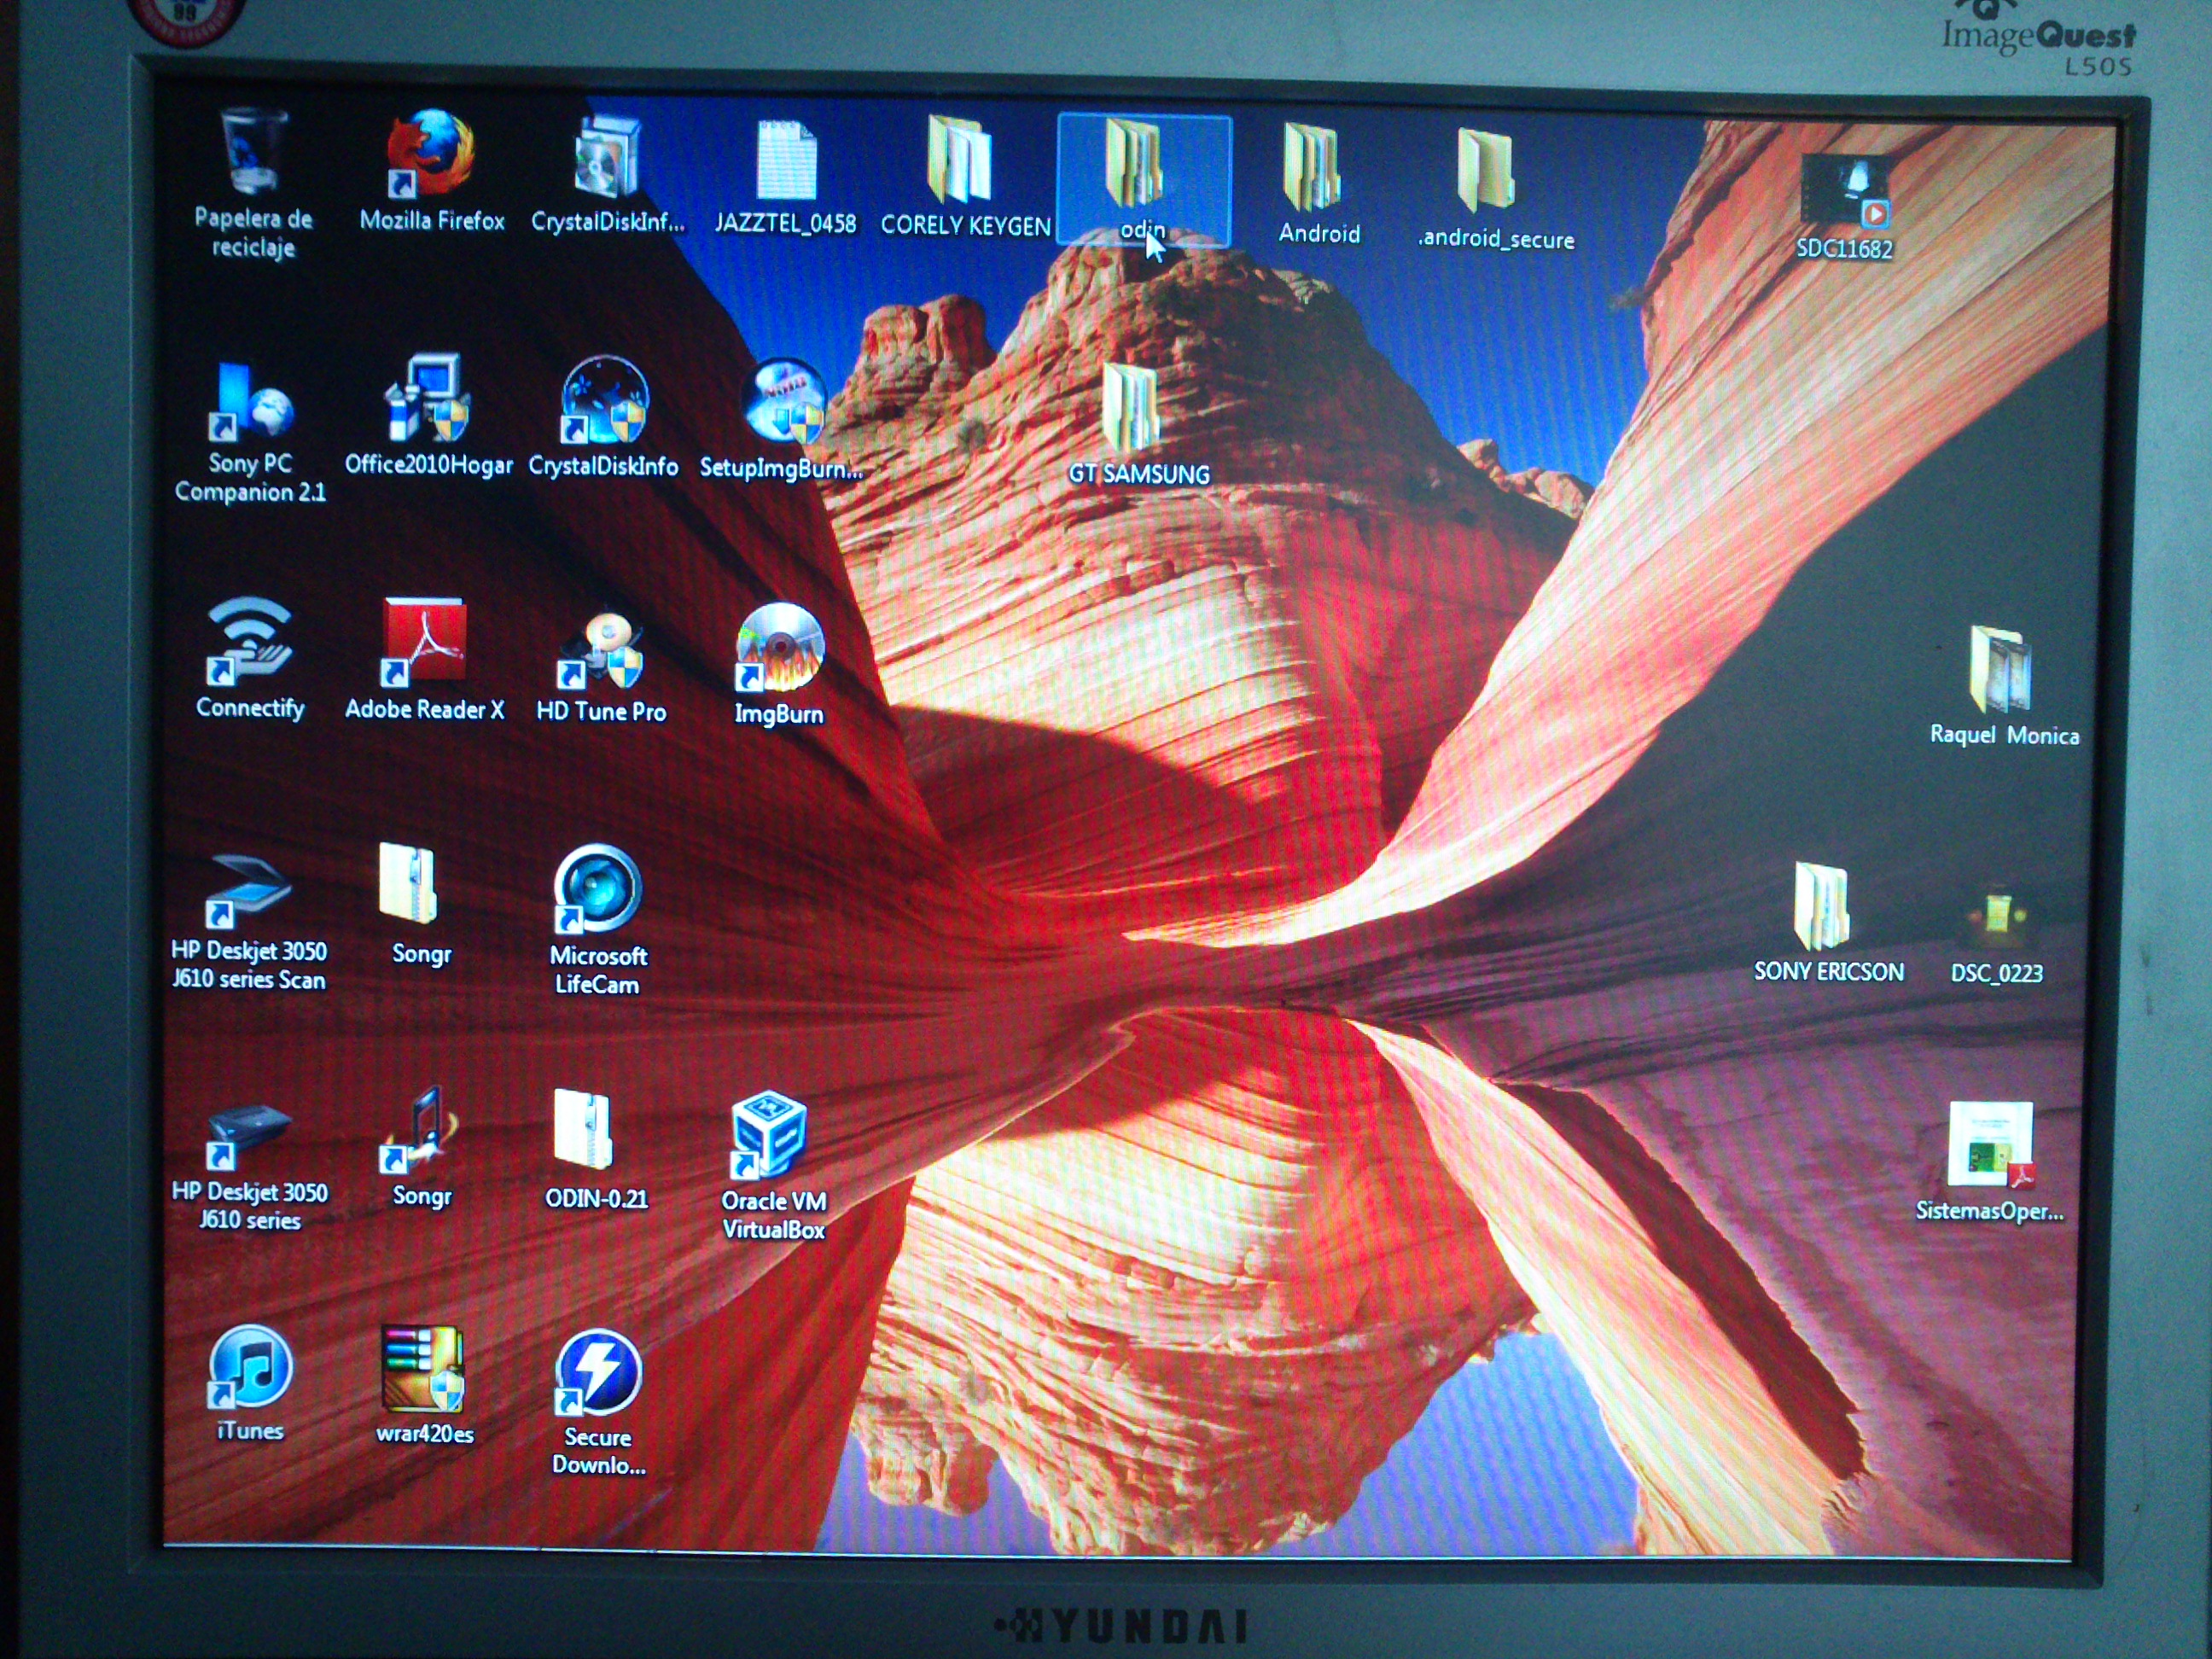
Task: Click the HD Tune Pro icon
Action: (x=600, y=650)
